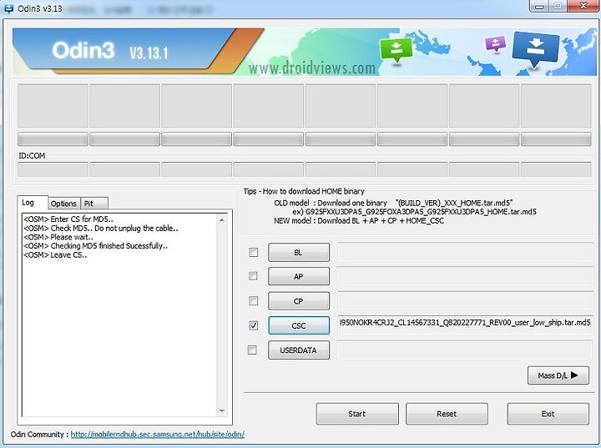Image resolution: width=601 pixels, height=448 pixels.
Task: Close the Odin3 window
Action: [583, 6]
